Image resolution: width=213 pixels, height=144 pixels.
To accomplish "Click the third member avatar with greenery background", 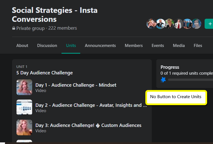I will point(170,24).
